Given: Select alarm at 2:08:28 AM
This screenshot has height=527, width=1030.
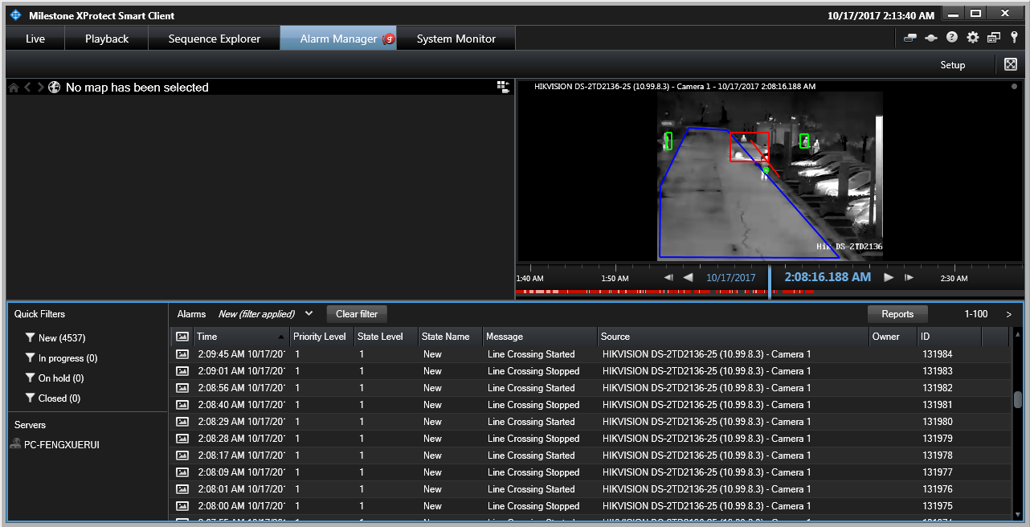Looking at the screenshot, I should coord(591,439).
